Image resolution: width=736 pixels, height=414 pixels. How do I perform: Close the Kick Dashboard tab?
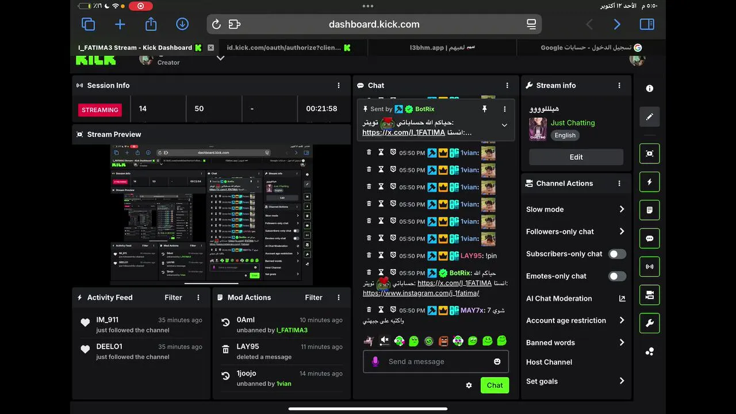211,48
